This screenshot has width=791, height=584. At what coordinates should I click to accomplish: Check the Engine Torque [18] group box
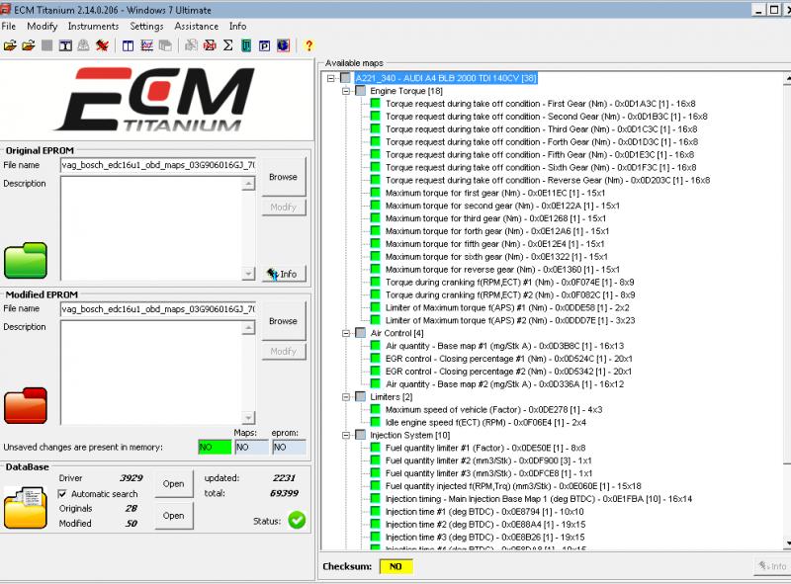(x=361, y=91)
